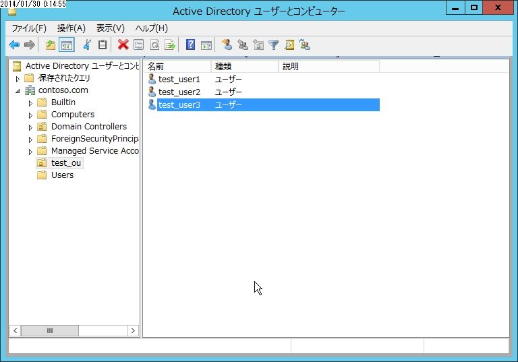Go up one level with folder icon
This screenshot has height=362, width=518.
(x=50, y=44)
